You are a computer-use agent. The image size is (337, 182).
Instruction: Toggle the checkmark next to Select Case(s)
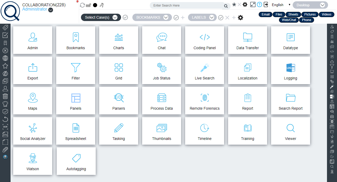(125, 17)
